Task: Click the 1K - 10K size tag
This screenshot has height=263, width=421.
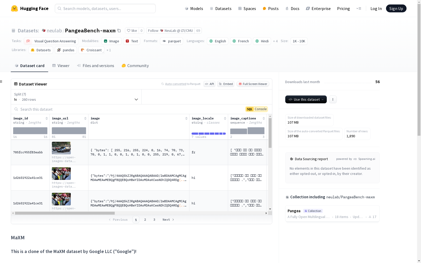Action: (299, 41)
